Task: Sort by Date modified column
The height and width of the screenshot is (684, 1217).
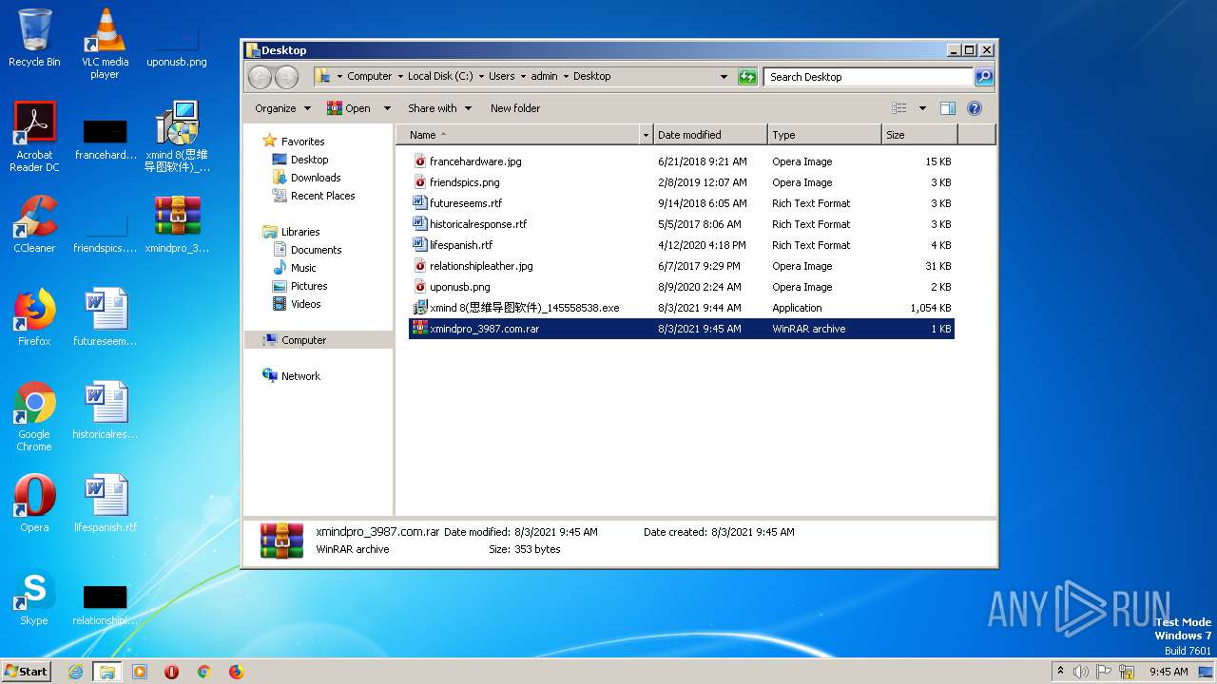Action: [x=710, y=135]
